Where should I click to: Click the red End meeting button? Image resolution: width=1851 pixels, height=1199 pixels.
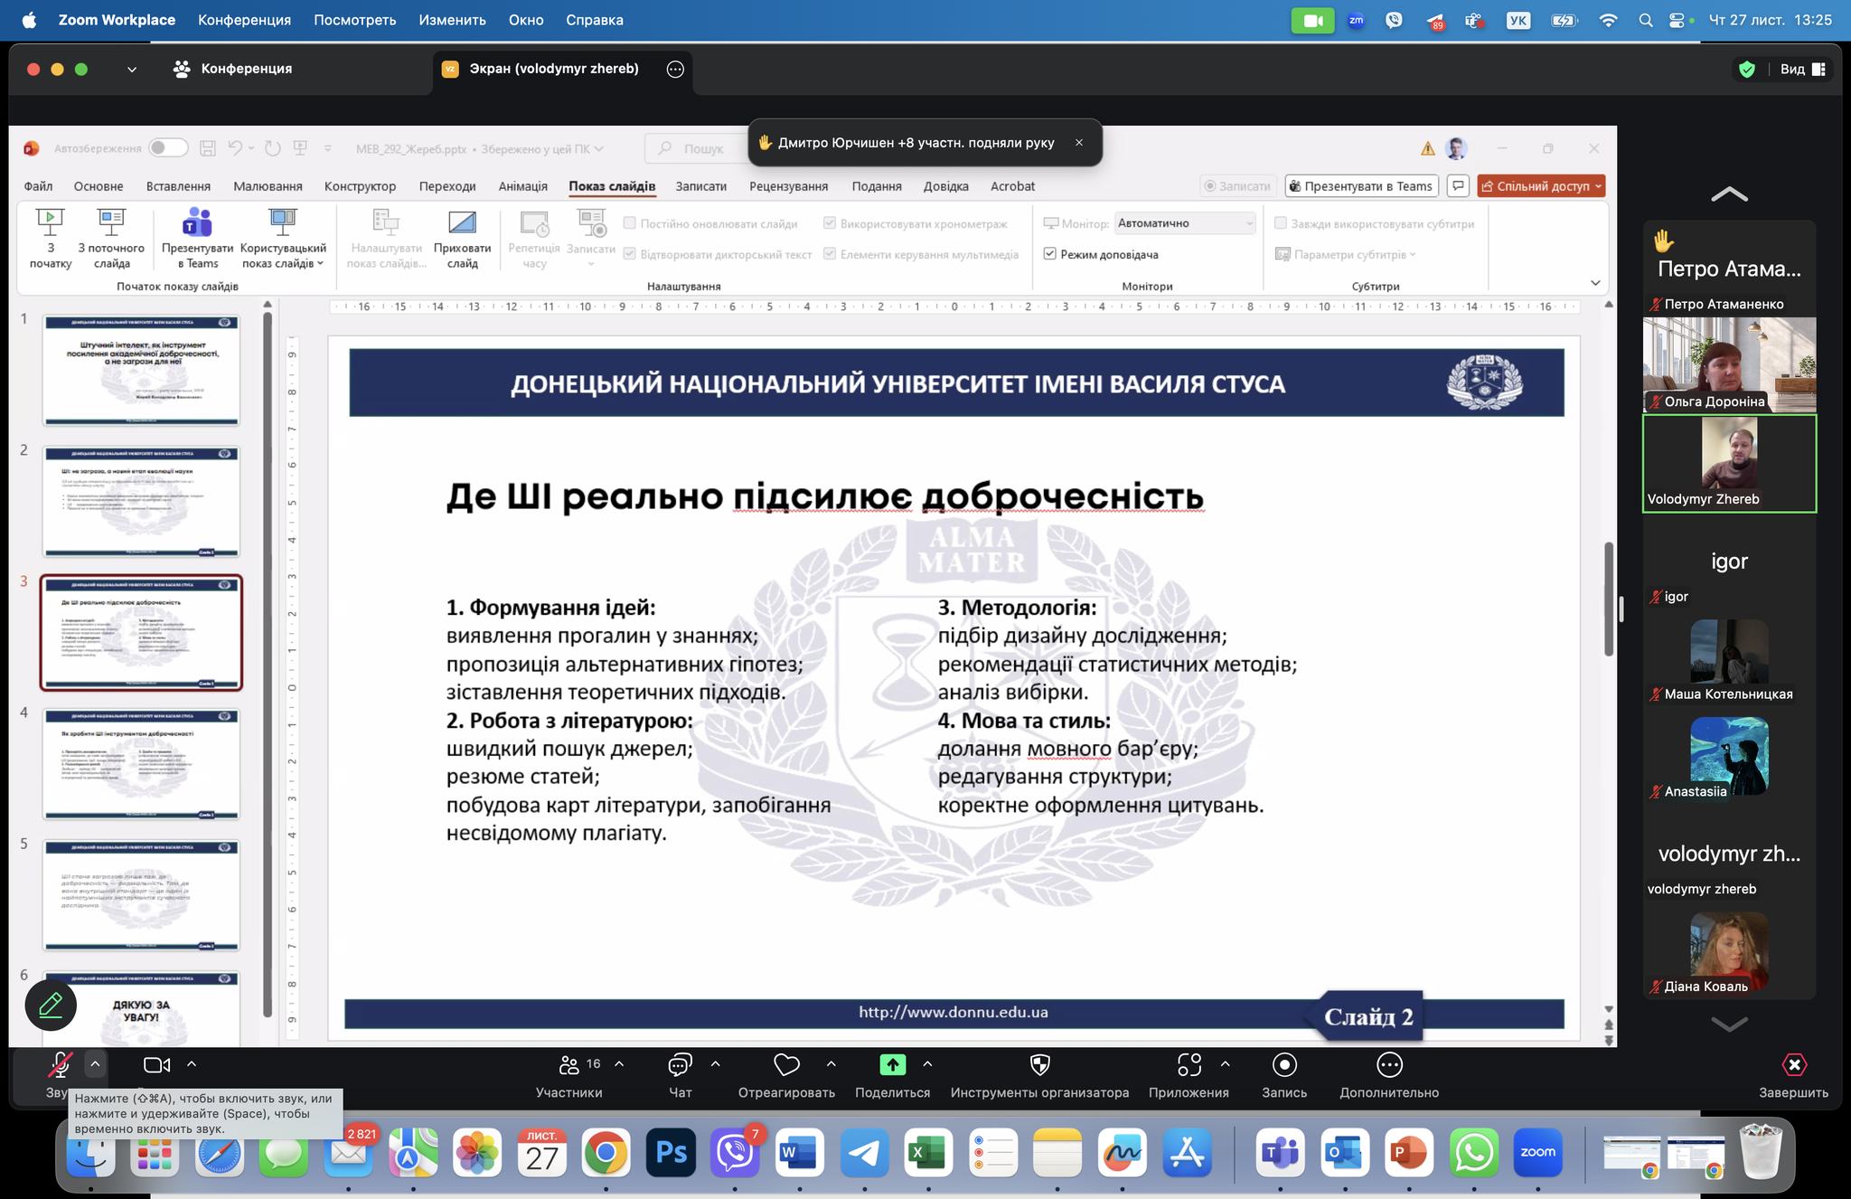pos(1793,1065)
